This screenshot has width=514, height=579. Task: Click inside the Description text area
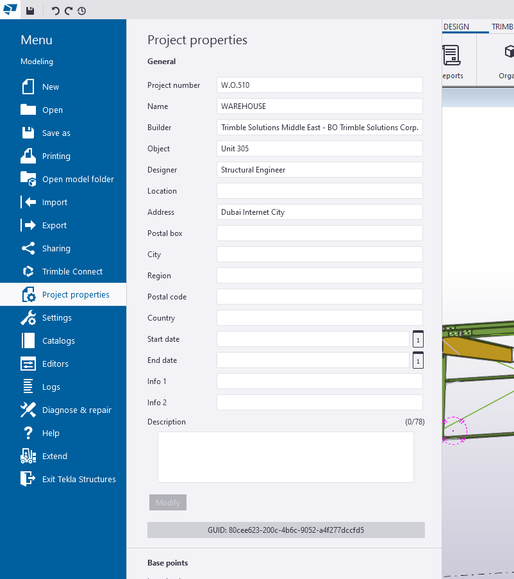[x=286, y=457]
